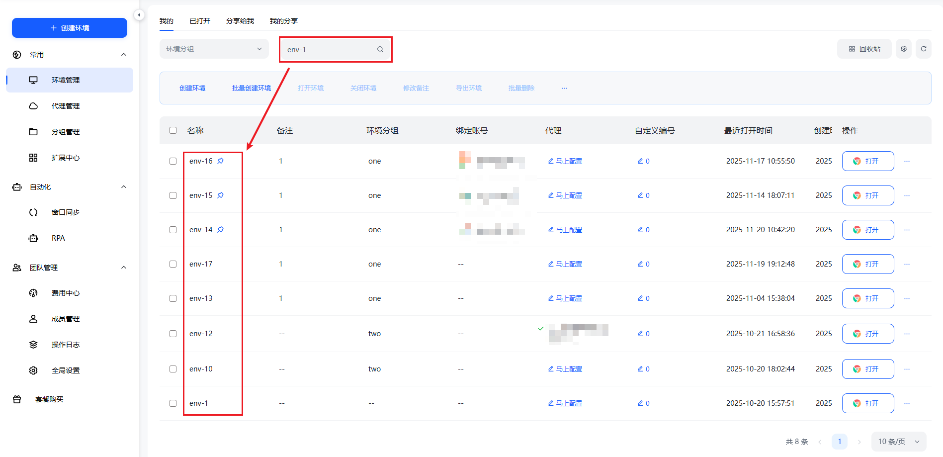Check the select-all checkbox in table header
Viewport: 943px width, 457px height.
point(173,130)
